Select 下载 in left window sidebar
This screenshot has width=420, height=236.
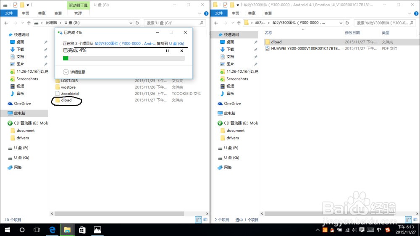pyautogui.click(x=20, y=49)
